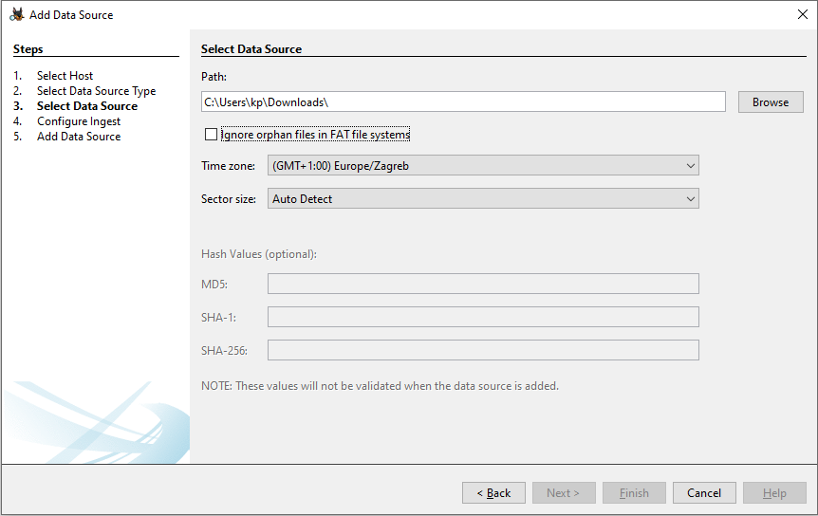The width and height of the screenshot is (818, 516).
Task: Close the Add Data Source dialog
Action: coord(802,14)
